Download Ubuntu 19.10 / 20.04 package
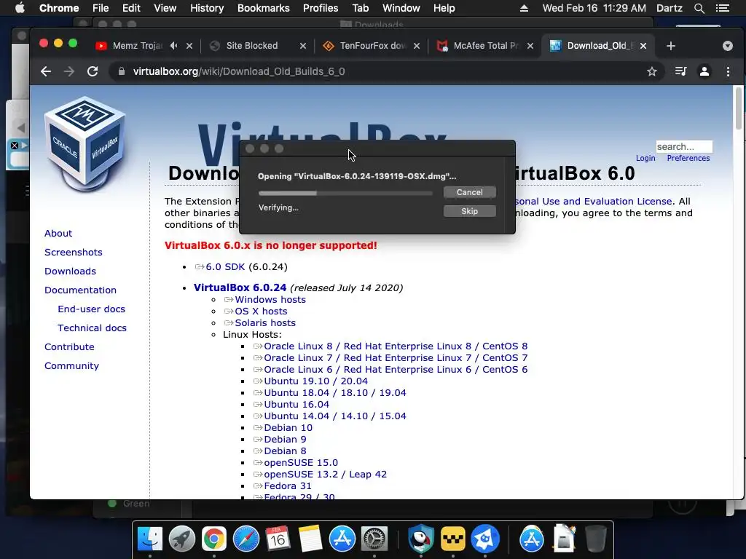 point(316,381)
